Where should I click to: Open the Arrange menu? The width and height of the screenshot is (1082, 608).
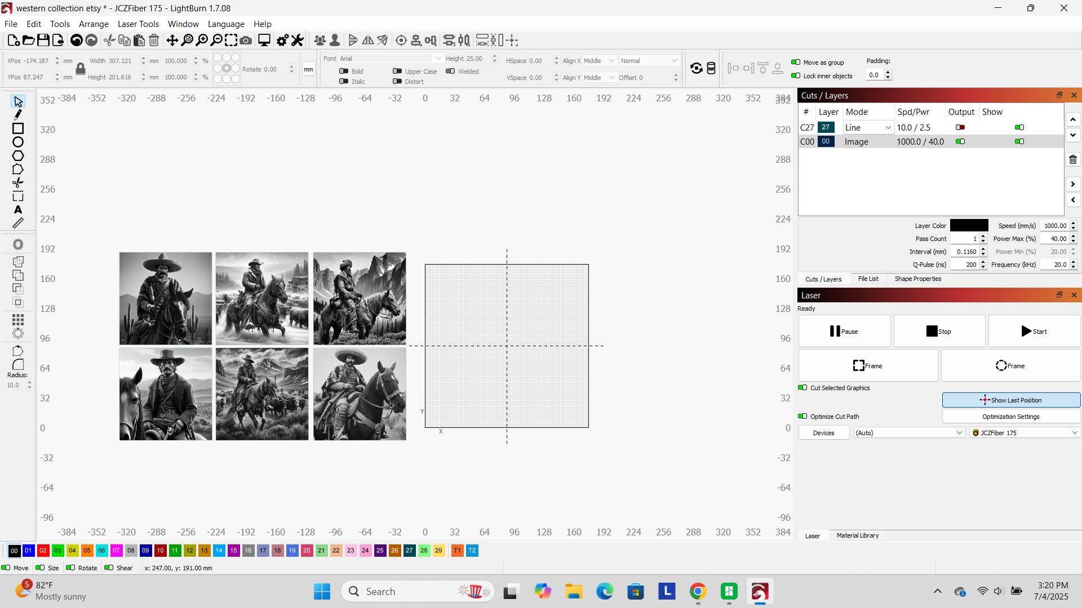click(x=94, y=24)
